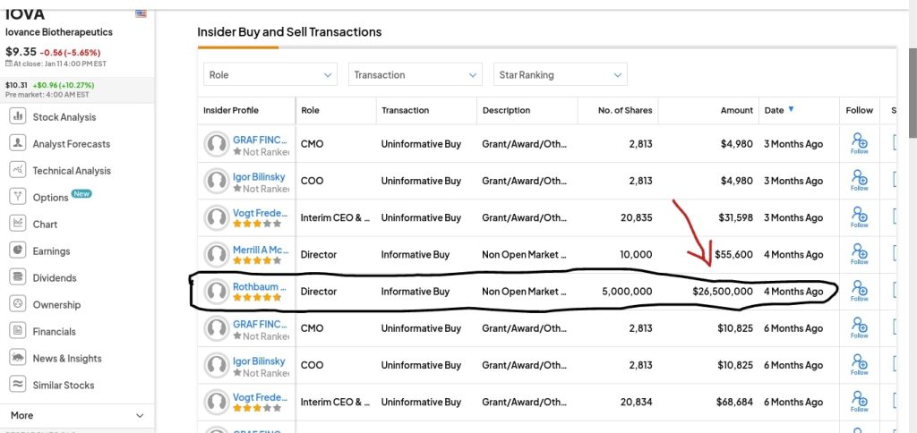Viewport: 917px width, 433px height.
Task: Click the Earnings icon in sidebar
Action: (17, 250)
